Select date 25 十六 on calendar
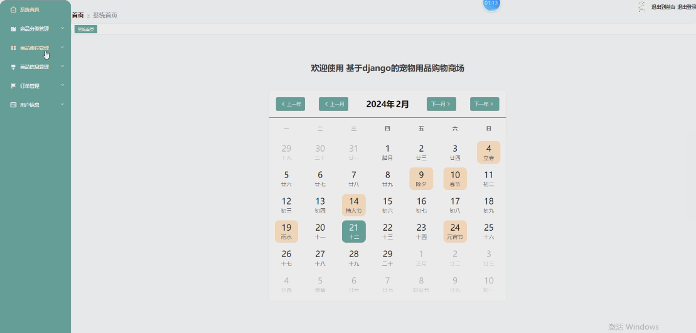The image size is (696, 333). click(x=489, y=231)
